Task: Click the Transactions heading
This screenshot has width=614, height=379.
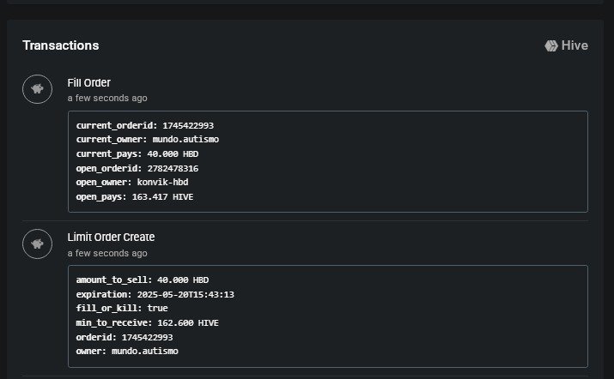Action: click(61, 45)
